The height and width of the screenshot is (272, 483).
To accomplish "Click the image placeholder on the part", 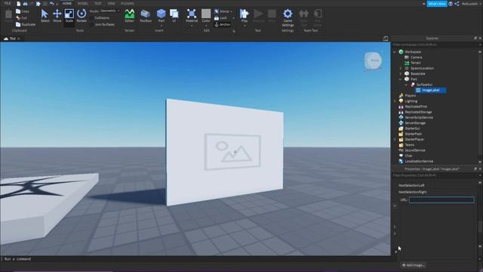I will [x=232, y=152].
